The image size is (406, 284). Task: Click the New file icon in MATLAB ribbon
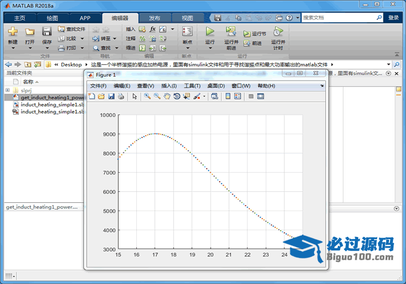pyautogui.click(x=12, y=32)
